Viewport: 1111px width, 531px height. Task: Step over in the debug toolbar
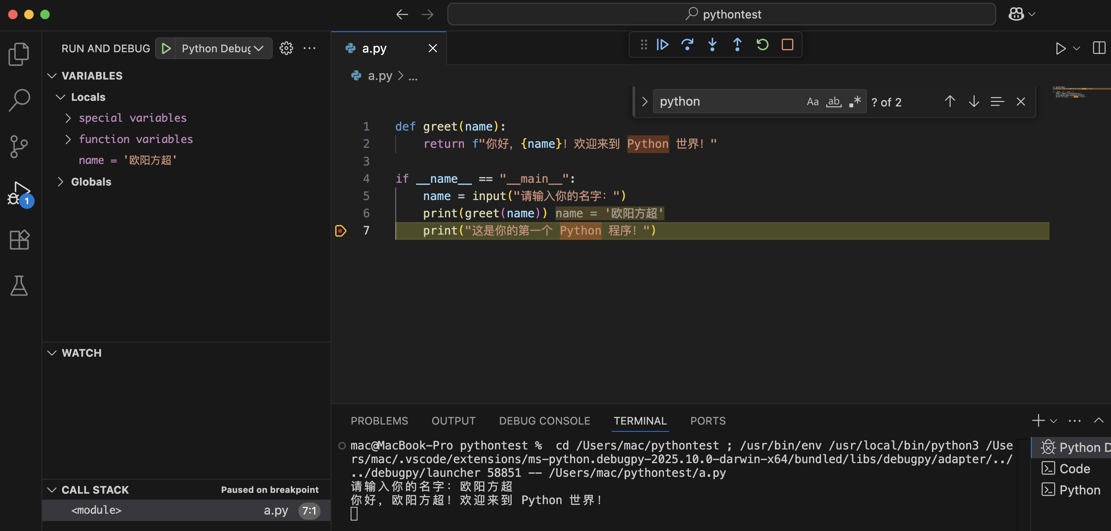pyautogui.click(x=688, y=45)
